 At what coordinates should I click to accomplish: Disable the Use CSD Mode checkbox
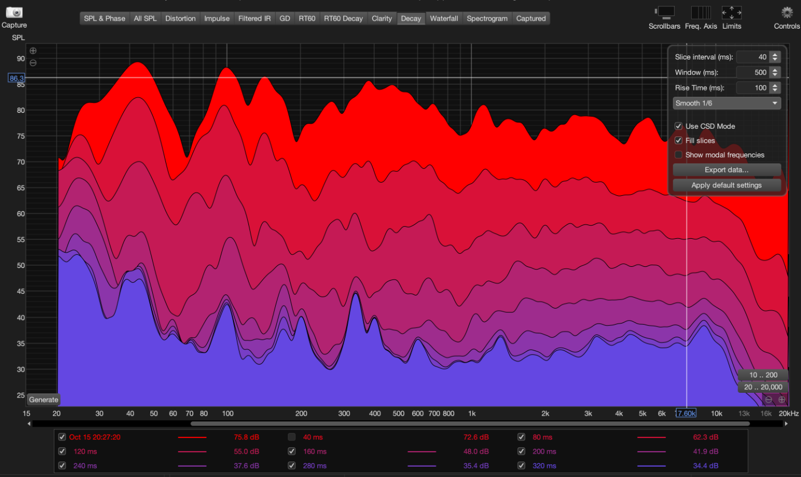pos(679,126)
